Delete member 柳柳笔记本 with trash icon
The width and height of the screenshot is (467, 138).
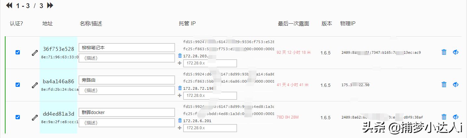pyautogui.click(x=444, y=52)
